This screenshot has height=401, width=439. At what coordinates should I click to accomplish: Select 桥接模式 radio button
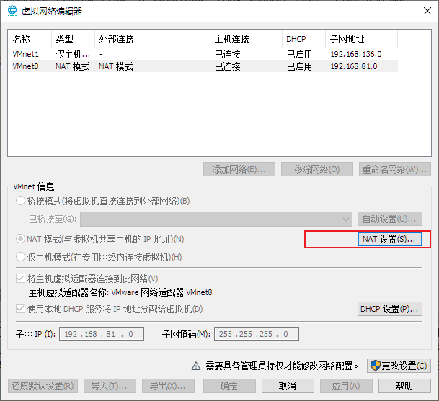click(x=20, y=200)
